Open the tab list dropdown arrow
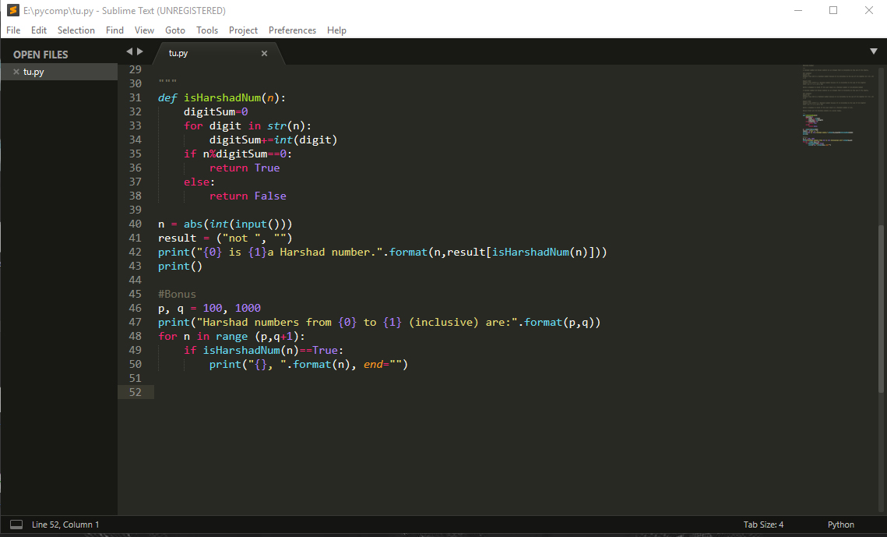Viewport: 887px width, 537px height. point(874,51)
